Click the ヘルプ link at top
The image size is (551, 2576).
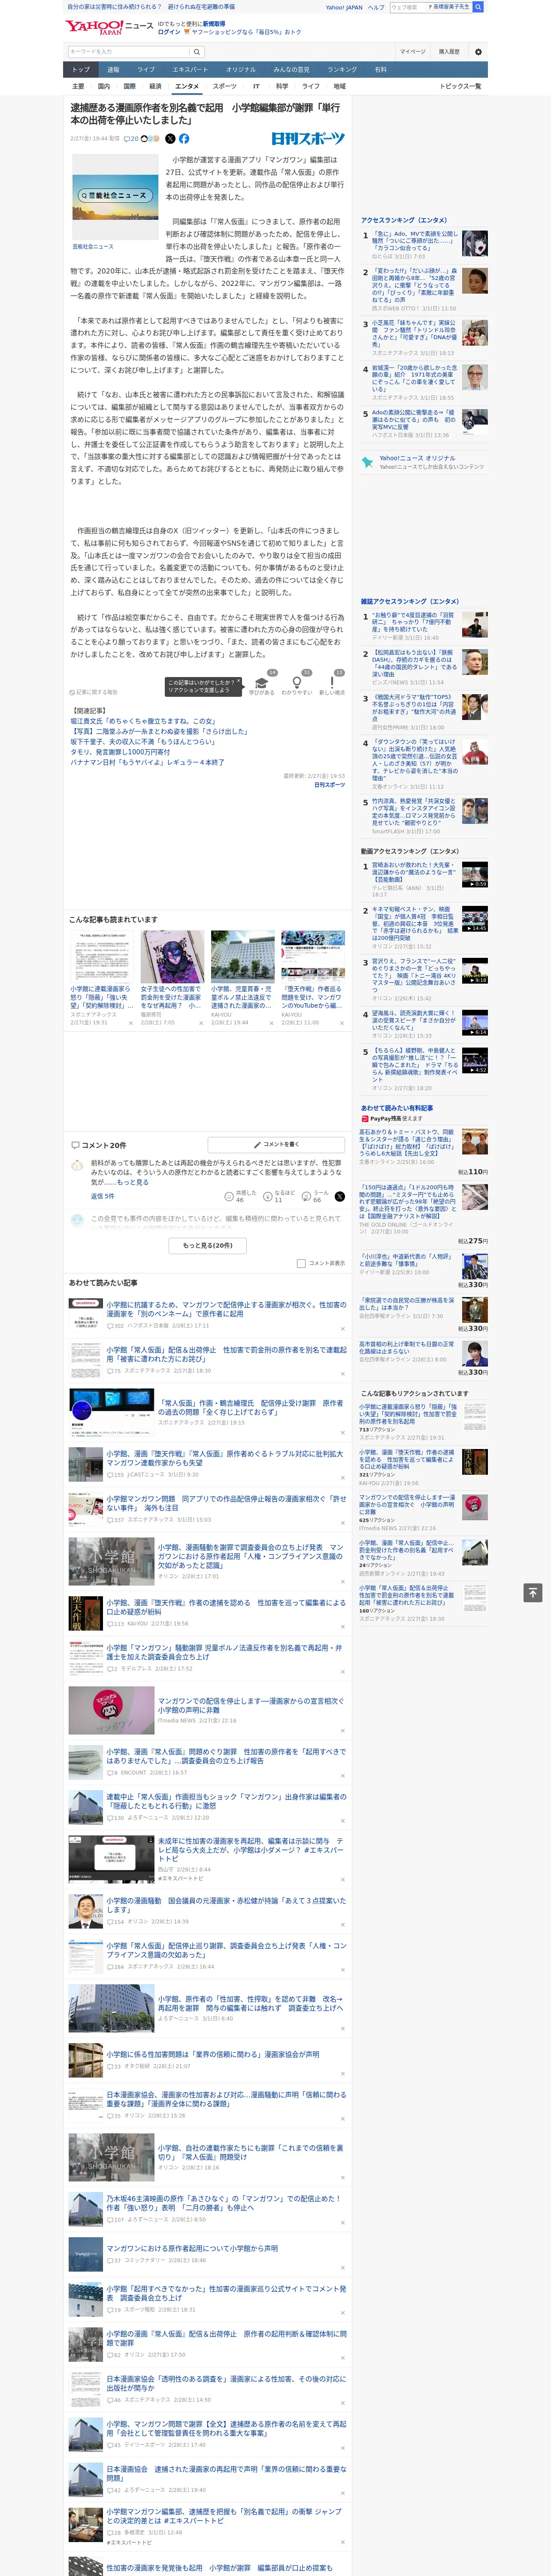[x=375, y=7]
